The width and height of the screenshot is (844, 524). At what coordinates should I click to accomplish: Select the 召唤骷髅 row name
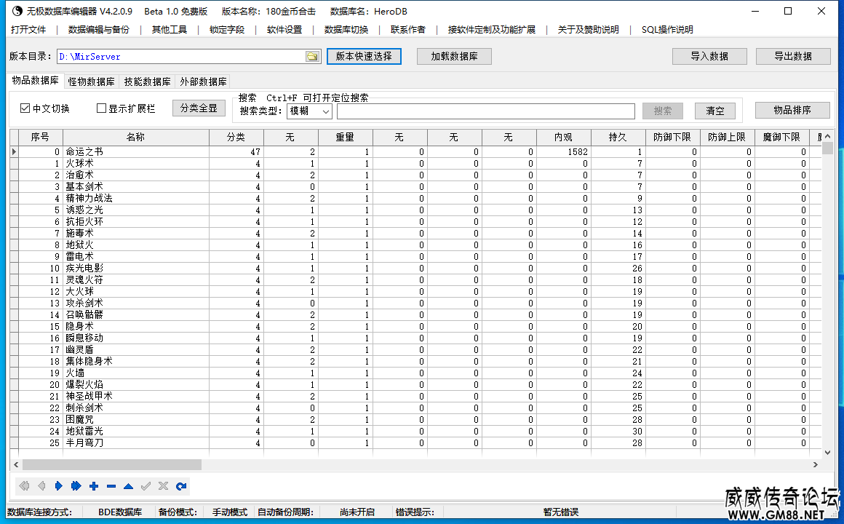tap(84, 314)
